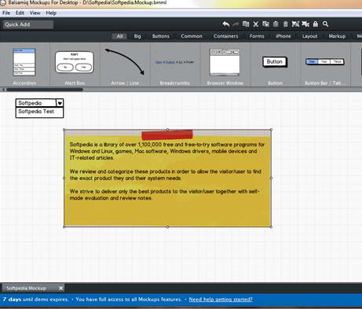The height and width of the screenshot is (309, 362).
Task: Add an Arrow / Line from library
Action: [x=125, y=65]
